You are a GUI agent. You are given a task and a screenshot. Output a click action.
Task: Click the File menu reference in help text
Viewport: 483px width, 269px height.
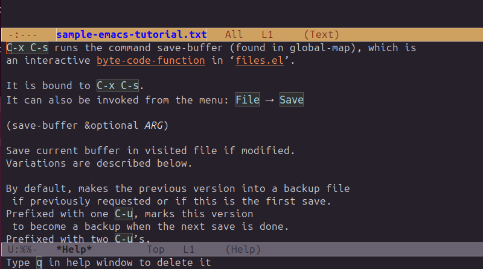[248, 100]
